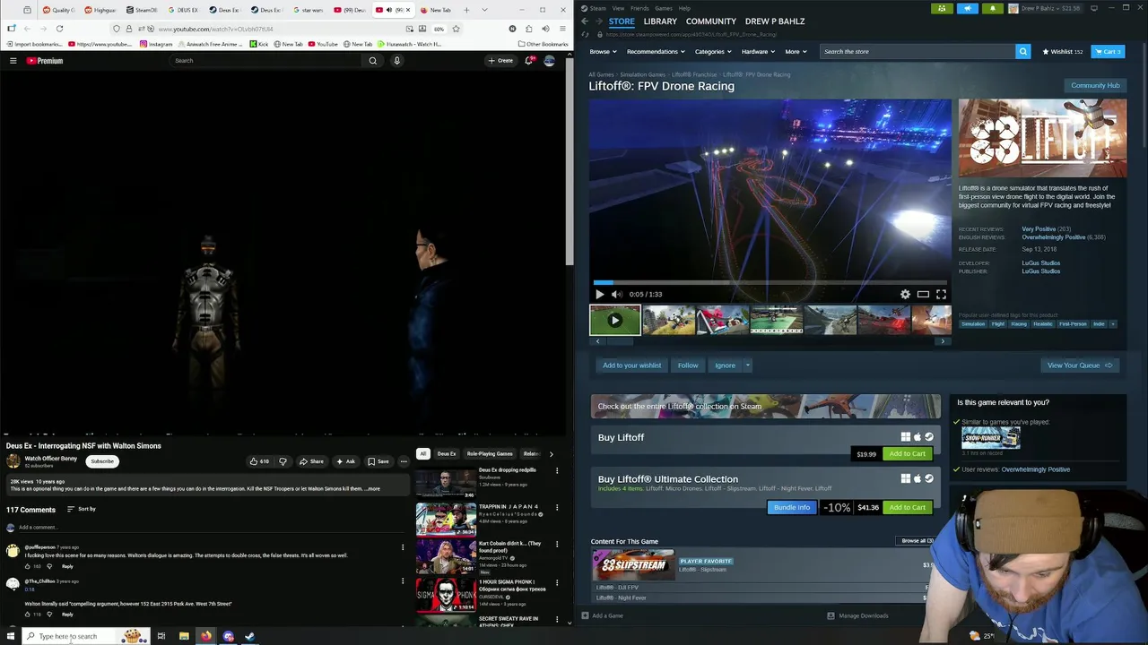Ignore Liftoff on Steam
The width and height of the screenshot is (1148, 645).
click(725, 365)
